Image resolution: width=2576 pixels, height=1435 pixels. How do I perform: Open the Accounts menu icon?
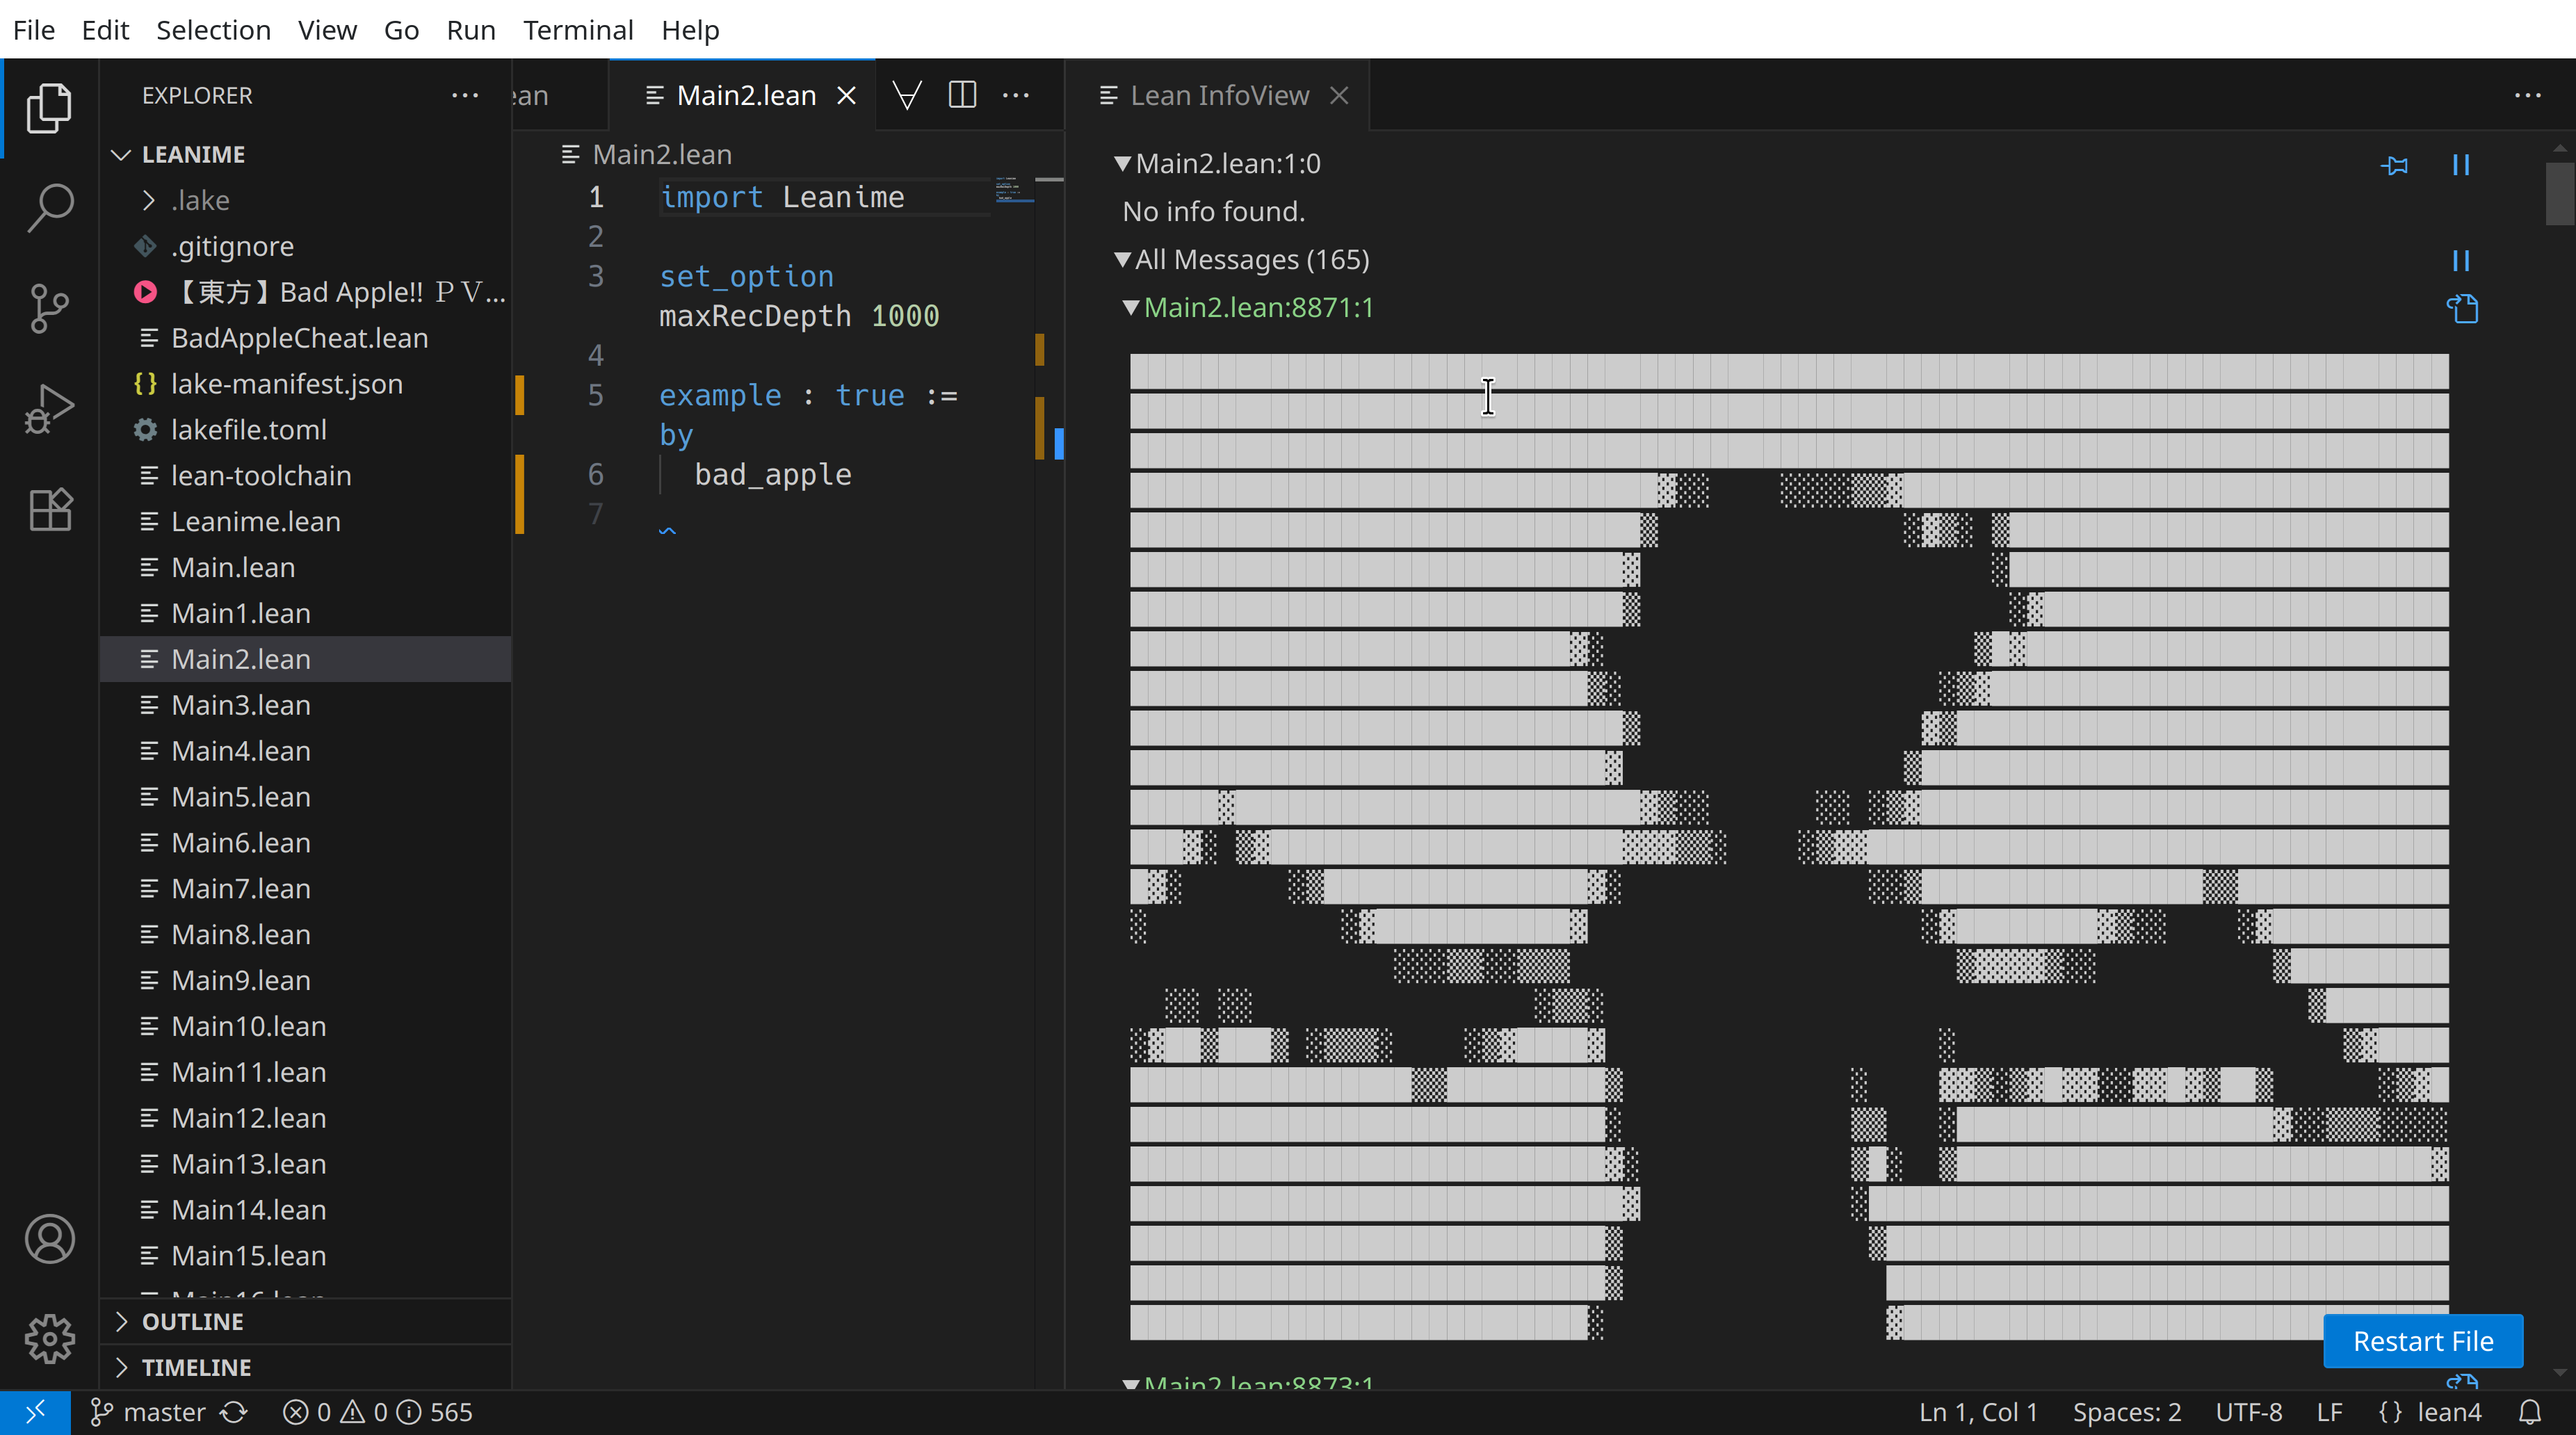click(x=49, y=1239)
